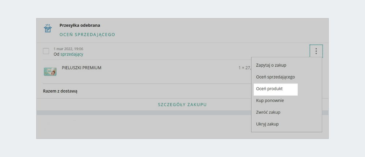Click the Razem z dostawą total label
Screen dimensions: 365x157
coord(60,91)
